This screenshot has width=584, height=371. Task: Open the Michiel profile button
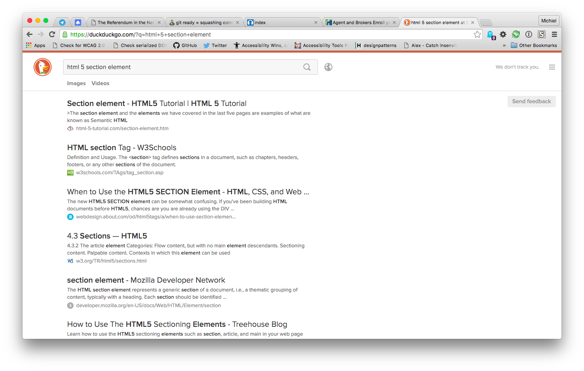point(549,21)
